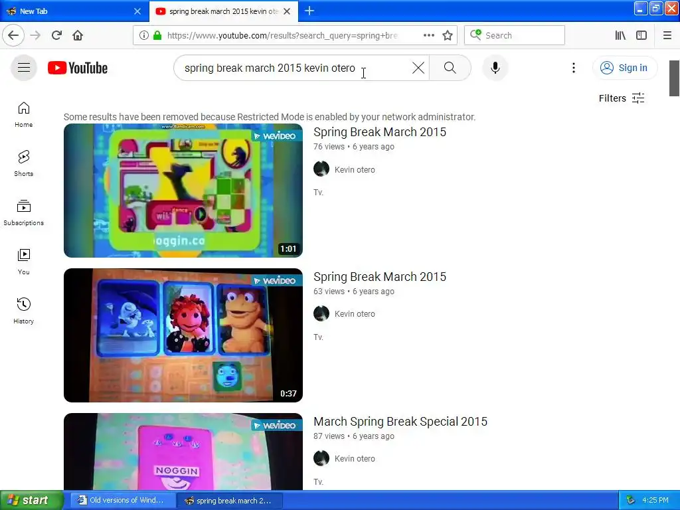
Task: Open Kevin otero channel under 63 views video
Action: tap(355, 313)
